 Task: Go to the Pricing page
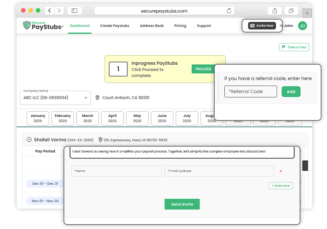pos(180,26)
